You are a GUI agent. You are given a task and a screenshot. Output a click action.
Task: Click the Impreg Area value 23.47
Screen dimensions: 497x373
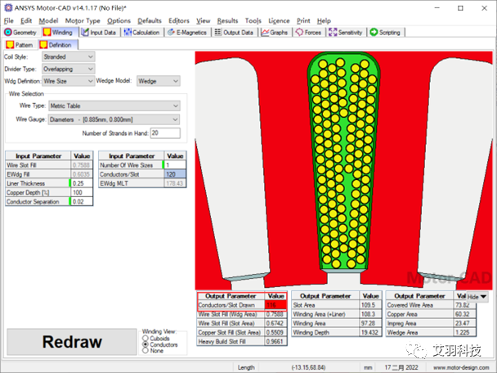(464, 324)
